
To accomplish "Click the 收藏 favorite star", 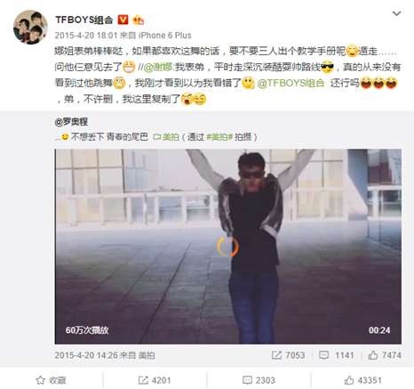I will click(51, 380).
